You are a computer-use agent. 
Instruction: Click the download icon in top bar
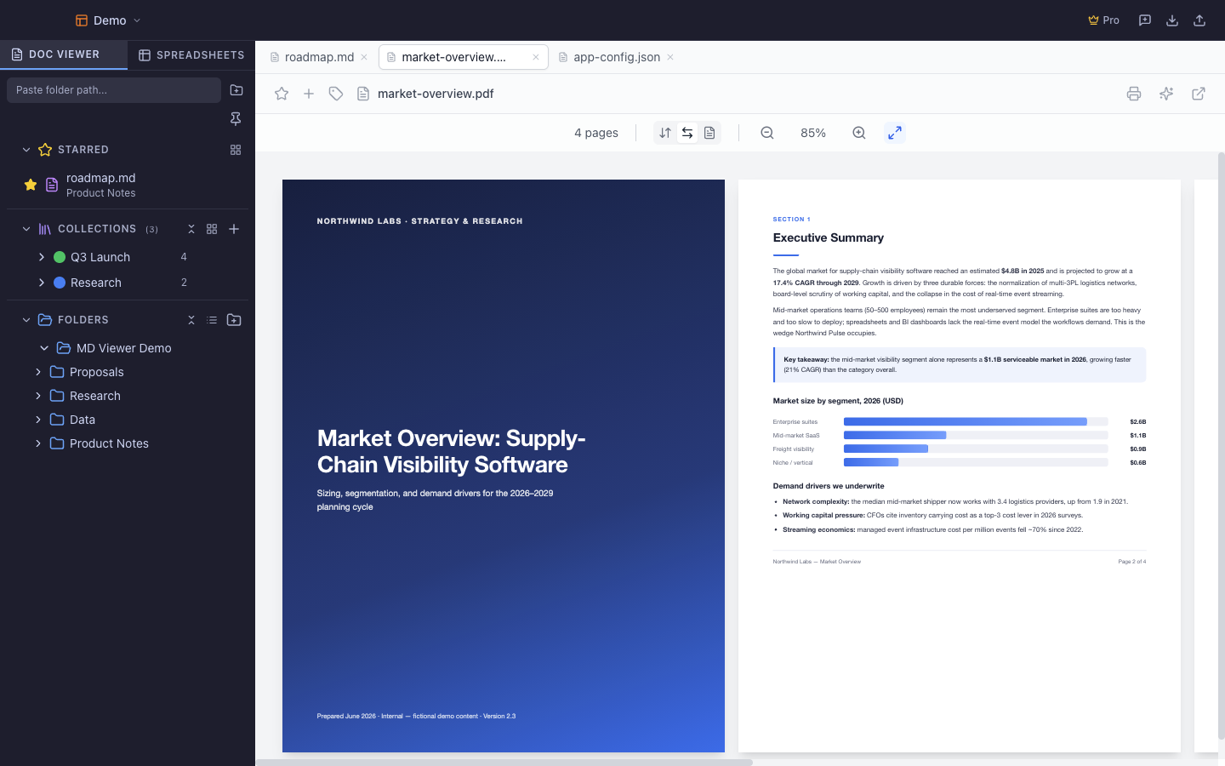click(1172, 20)
